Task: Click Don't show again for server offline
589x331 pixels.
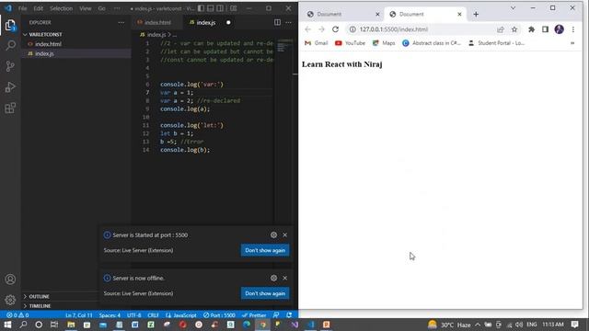Action: click(x=265, y=293)
